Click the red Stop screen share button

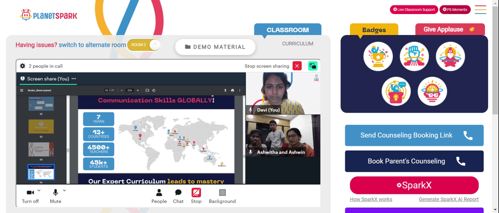pyautogui.click(x=196, y=196)
